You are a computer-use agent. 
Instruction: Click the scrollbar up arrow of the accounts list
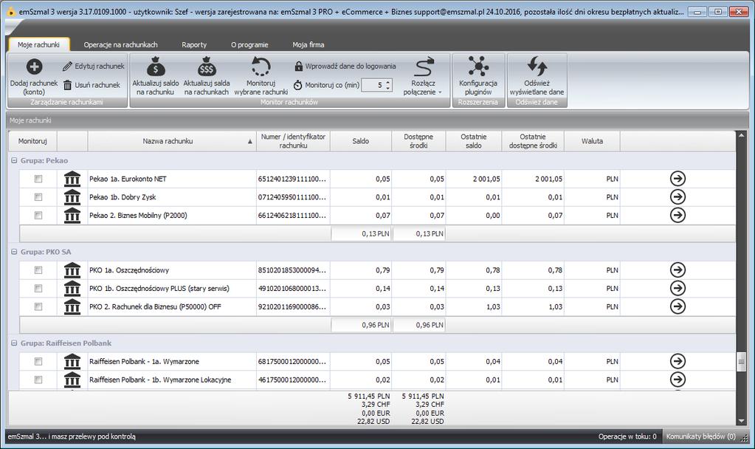click(x=742, y=135)
